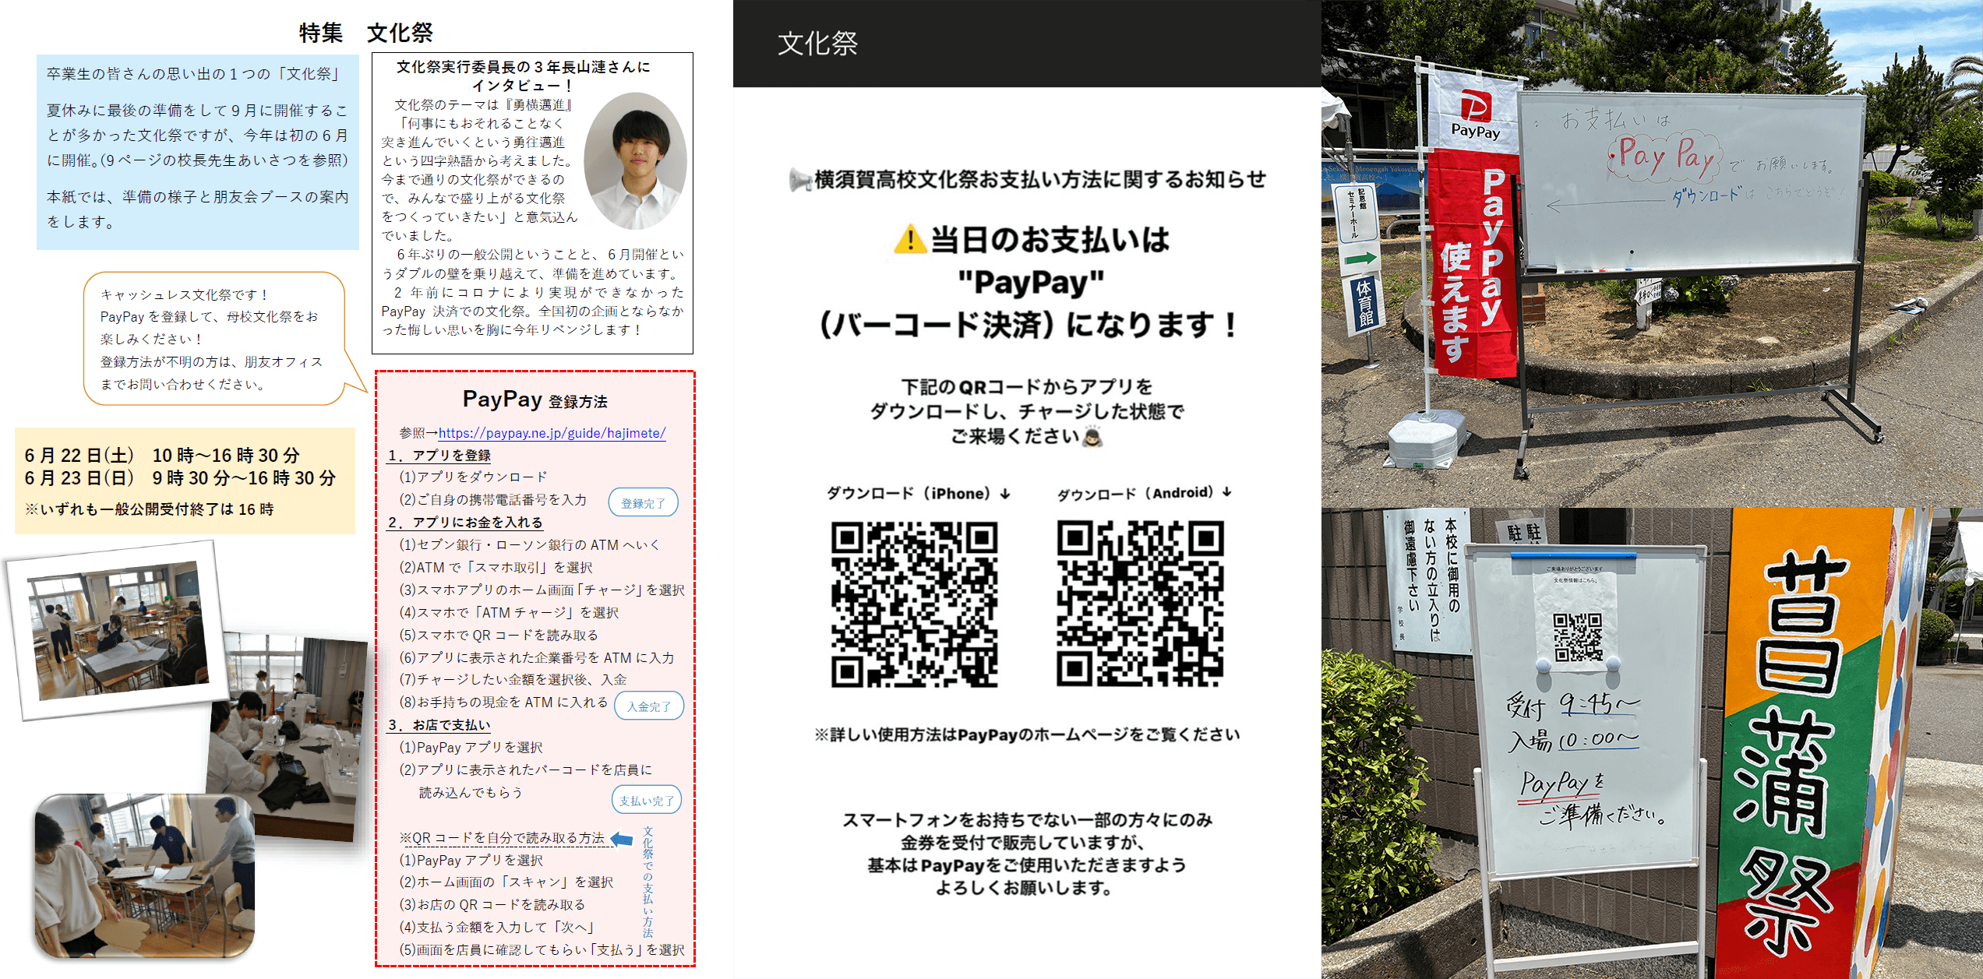Image resolution: width=1983 pixels, height=979 pixels.
Task: Click the 2．アプリにお金を入れる step heading
Action: (465, 522)
